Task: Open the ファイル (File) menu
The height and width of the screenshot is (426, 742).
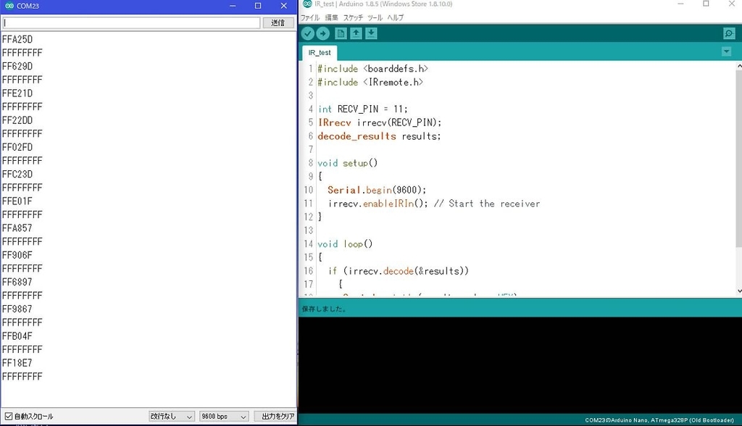Action: pyautogui.click(x=310, y=17)
